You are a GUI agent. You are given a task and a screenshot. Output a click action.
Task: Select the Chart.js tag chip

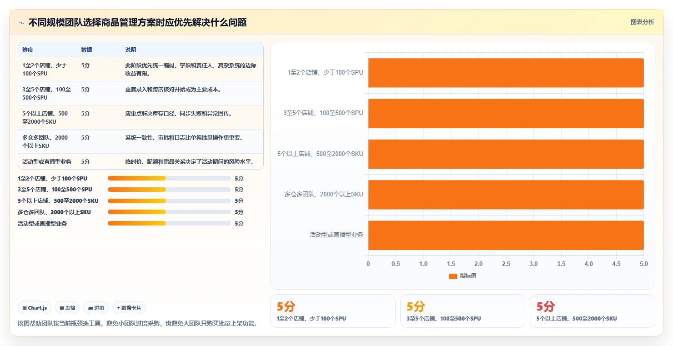click(x=35, y=308)
